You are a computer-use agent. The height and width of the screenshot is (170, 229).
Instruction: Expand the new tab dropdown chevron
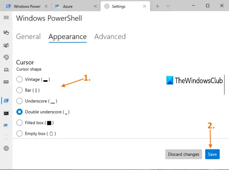168,6
